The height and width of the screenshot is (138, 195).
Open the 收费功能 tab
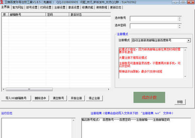click(x=88, y=8)
